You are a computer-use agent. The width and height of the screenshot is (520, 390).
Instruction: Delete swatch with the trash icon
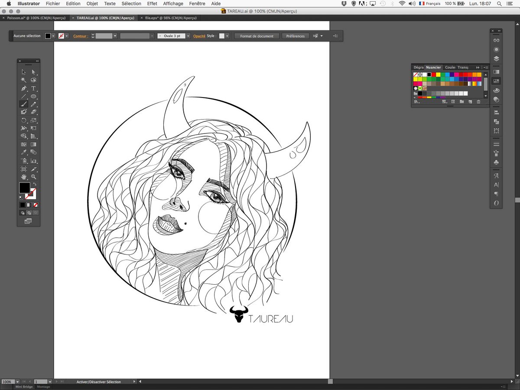coord(478,101)
